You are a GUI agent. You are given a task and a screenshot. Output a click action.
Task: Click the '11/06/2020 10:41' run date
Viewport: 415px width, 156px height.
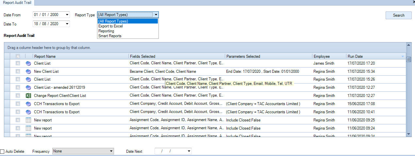point(361,112)
